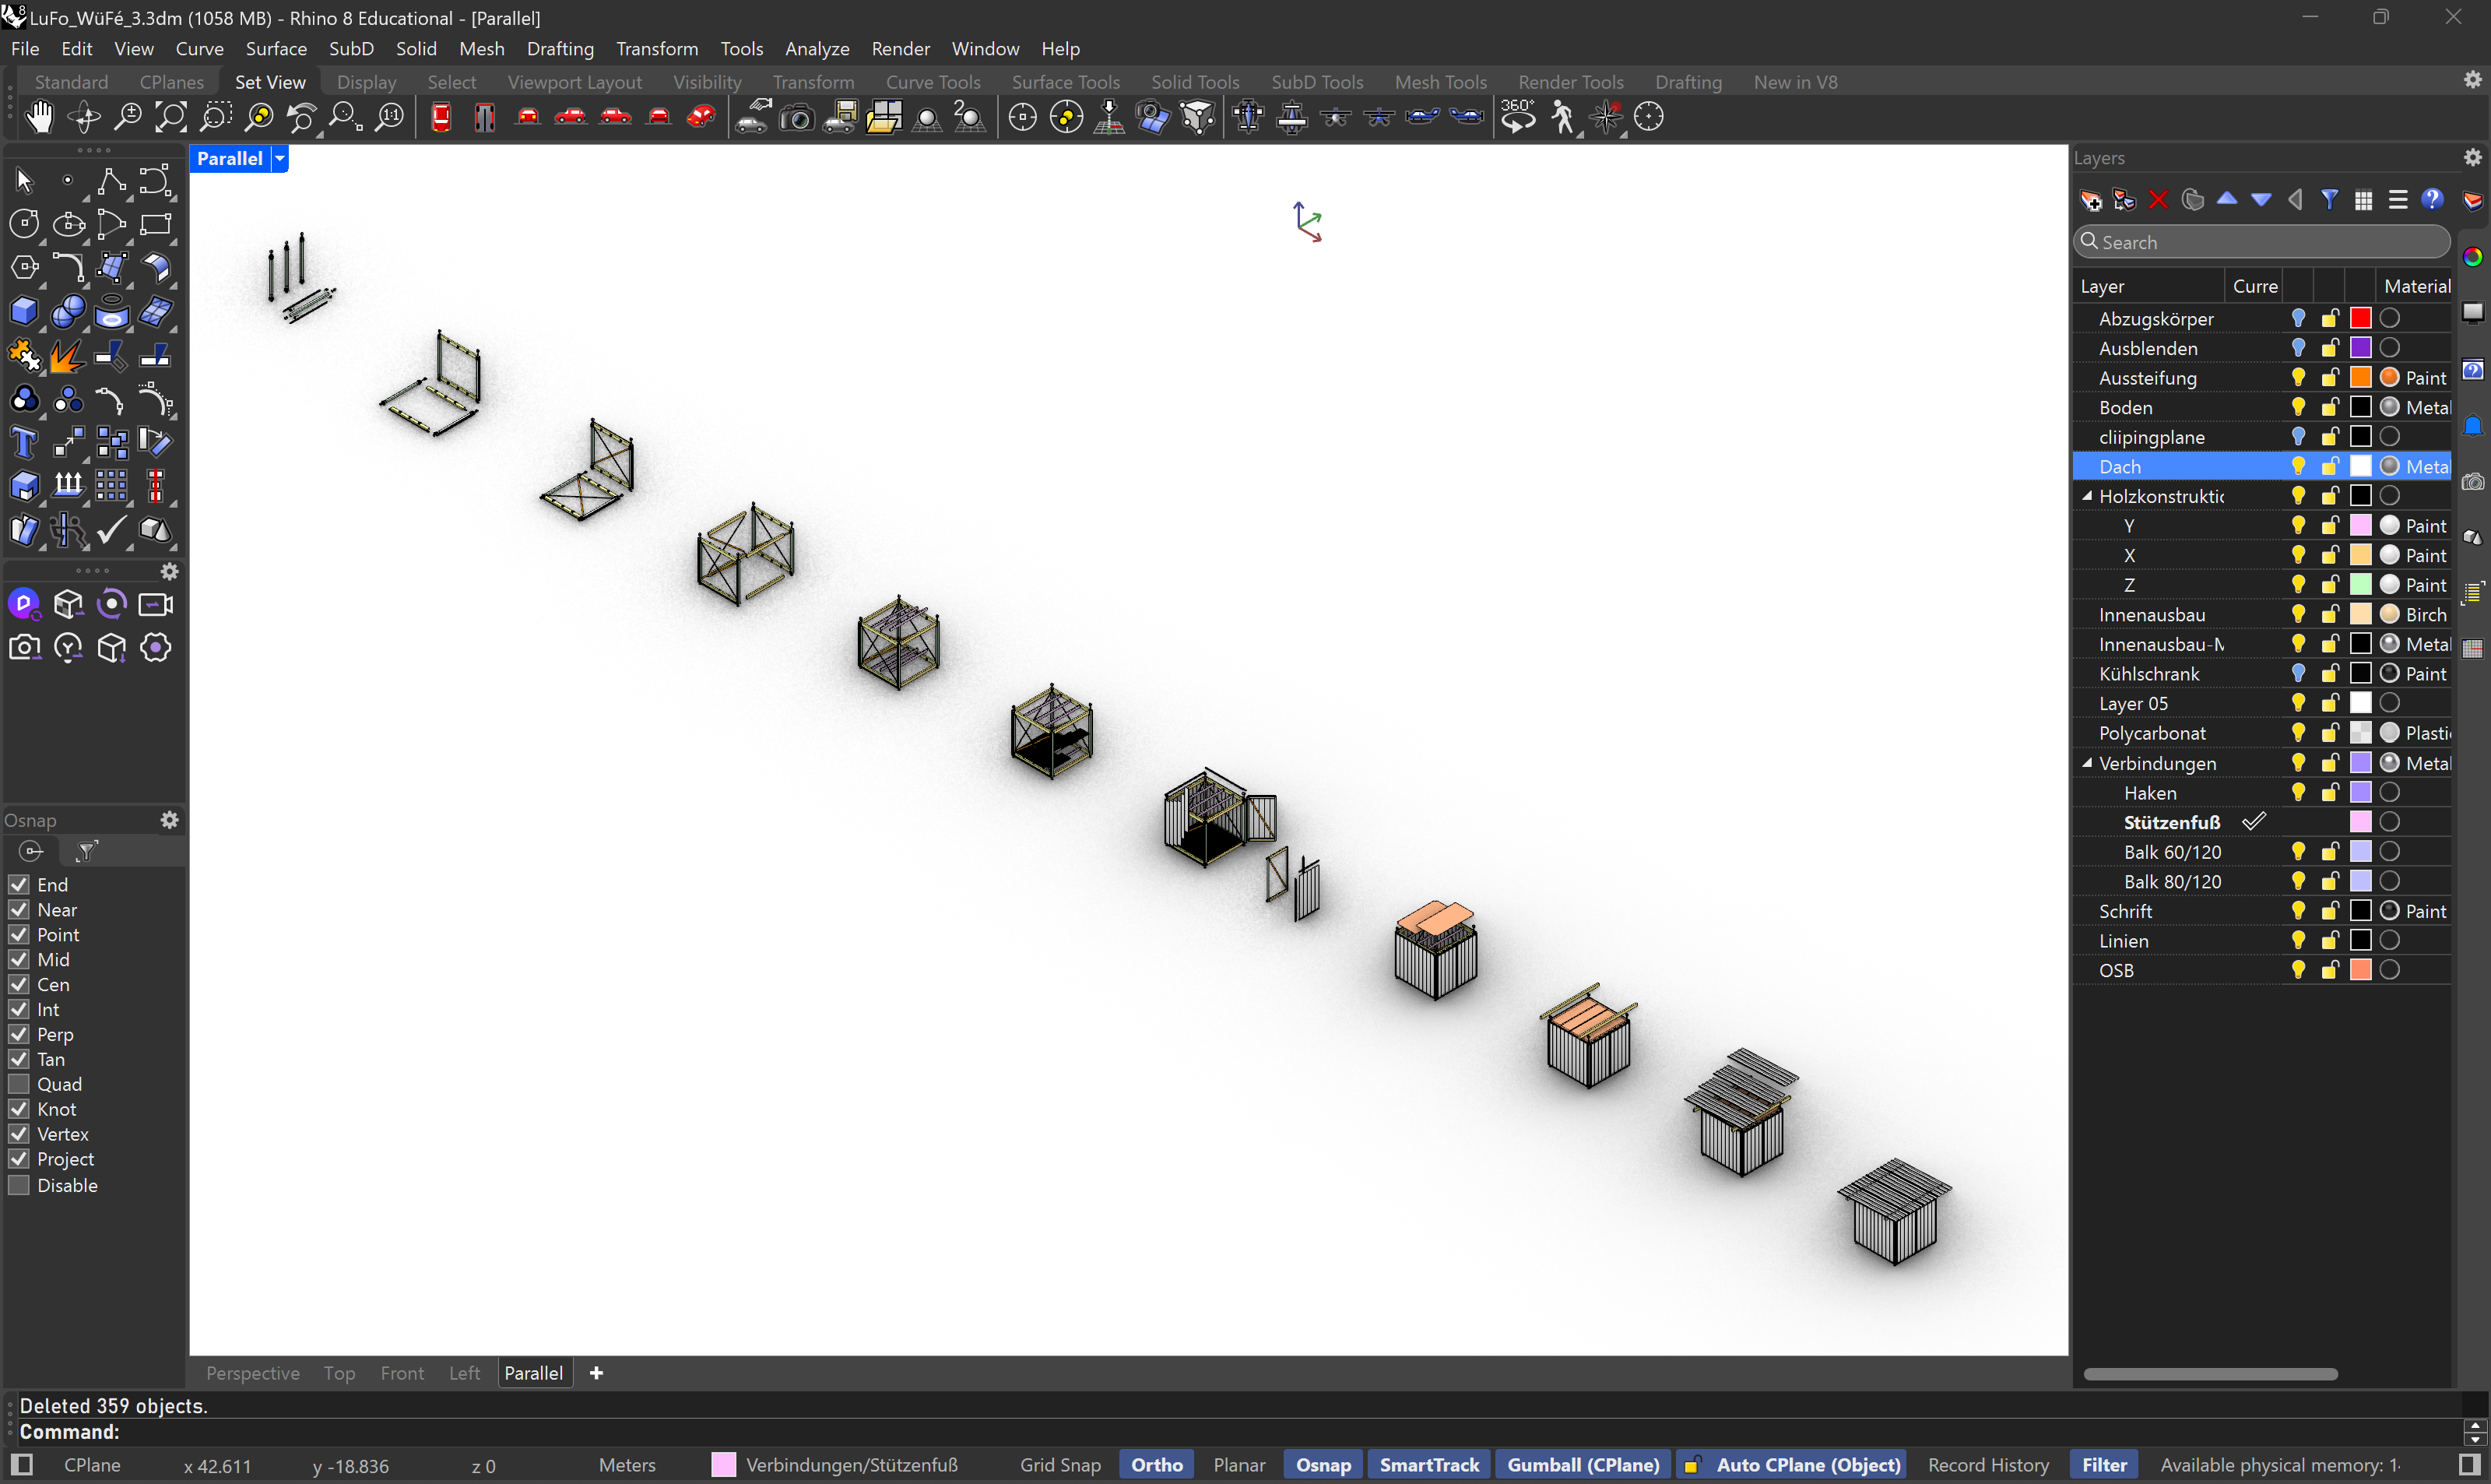
Task: Click the New Layer icon
Action: pos(2090,200)
